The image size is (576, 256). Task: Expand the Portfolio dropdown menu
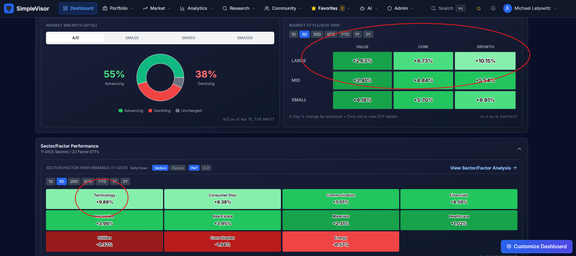pos(118,8)
